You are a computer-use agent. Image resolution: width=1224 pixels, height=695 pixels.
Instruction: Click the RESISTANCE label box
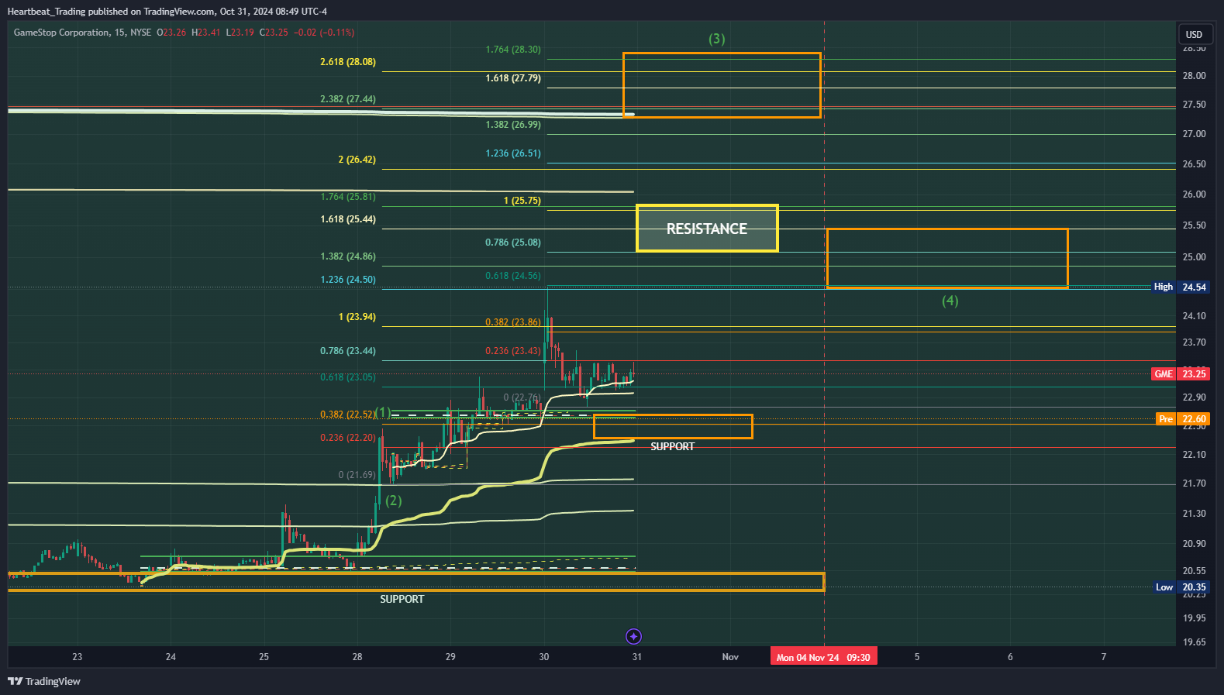707,229
